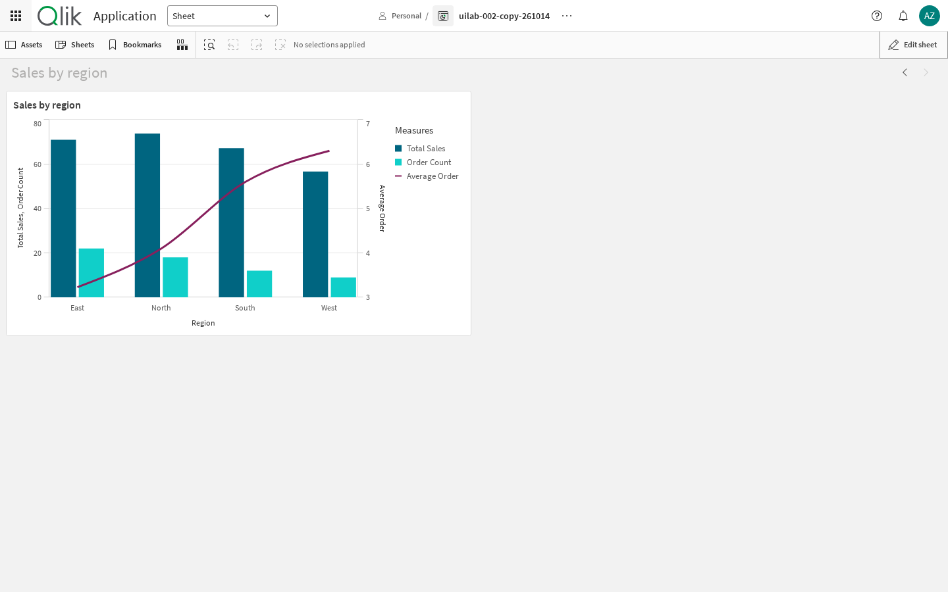Select the South Total Sales bar

tap(232, 222)
